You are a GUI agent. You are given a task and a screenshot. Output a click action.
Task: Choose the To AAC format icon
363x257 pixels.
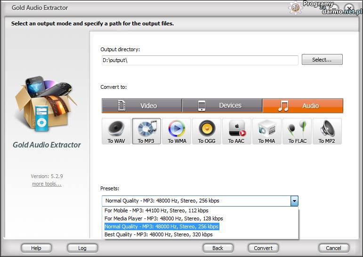pos(237,131)
